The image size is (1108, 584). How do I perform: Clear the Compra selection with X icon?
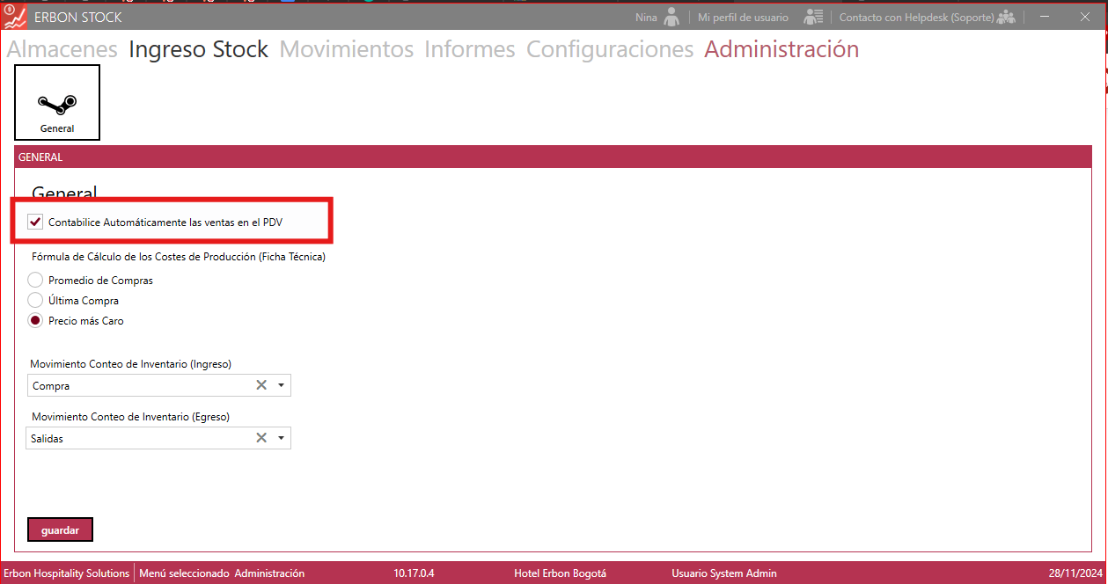click(261, 385)
